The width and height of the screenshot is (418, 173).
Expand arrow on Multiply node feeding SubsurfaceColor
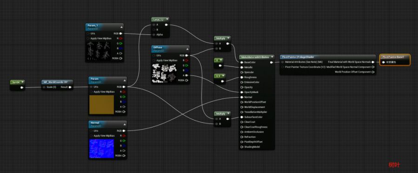228,113
